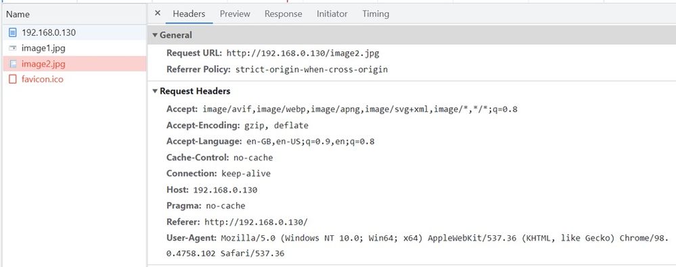Open the Response tab
This screenshot has width=676, height=267.
pyautogui.click(x=284, y=13)
